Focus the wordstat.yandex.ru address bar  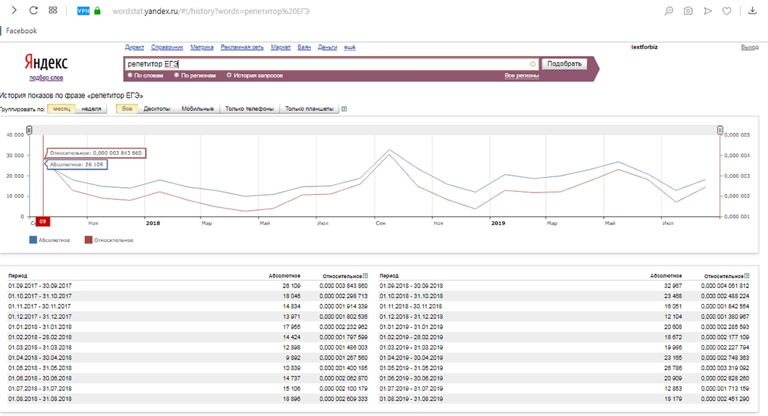[x=211, y=11]
